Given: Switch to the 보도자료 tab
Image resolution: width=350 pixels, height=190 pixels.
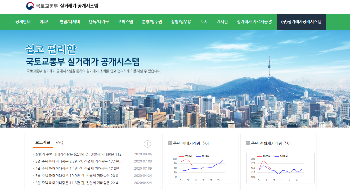Looking at the screenshot, I should click(43, 142).
